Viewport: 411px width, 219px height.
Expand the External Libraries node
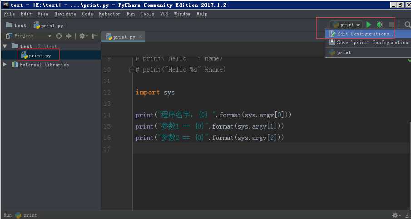click(5, 64)
